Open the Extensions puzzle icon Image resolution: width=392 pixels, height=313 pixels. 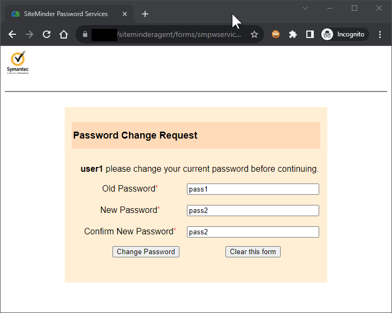(292, 34)
